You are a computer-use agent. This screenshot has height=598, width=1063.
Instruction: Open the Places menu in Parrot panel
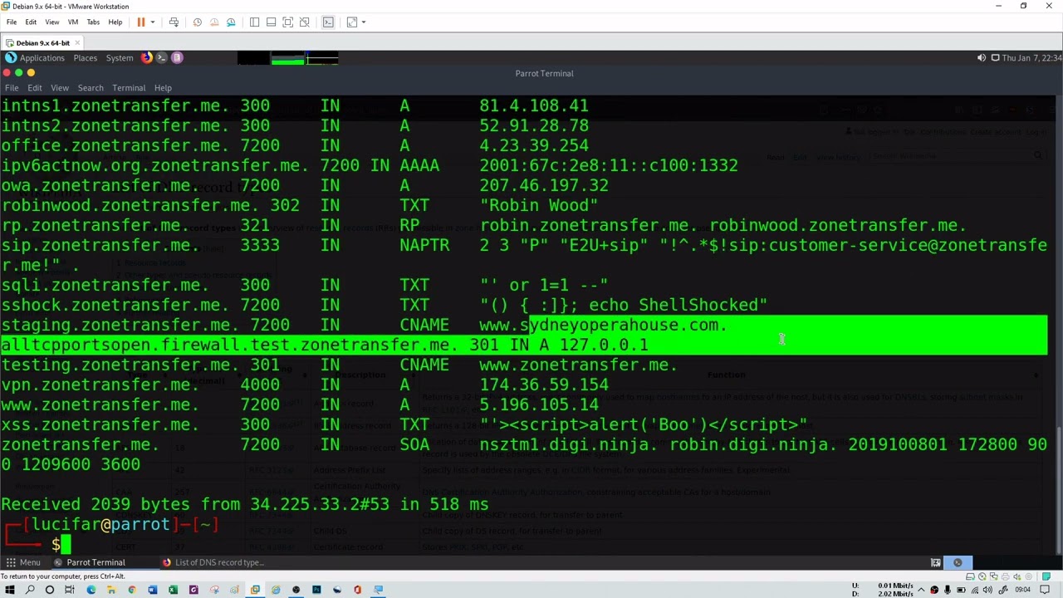coord(85,57)
